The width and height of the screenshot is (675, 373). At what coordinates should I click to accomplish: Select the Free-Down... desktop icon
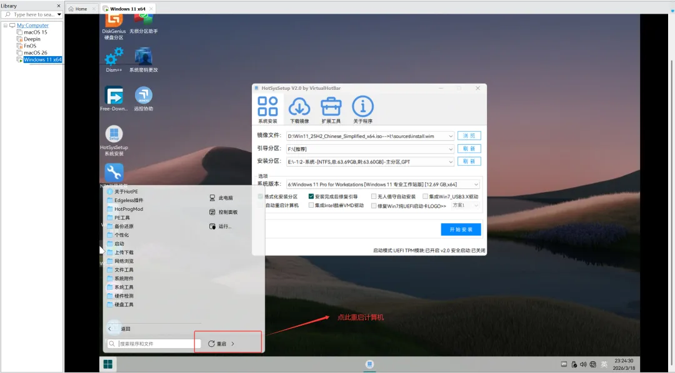[x=114, y=99]
